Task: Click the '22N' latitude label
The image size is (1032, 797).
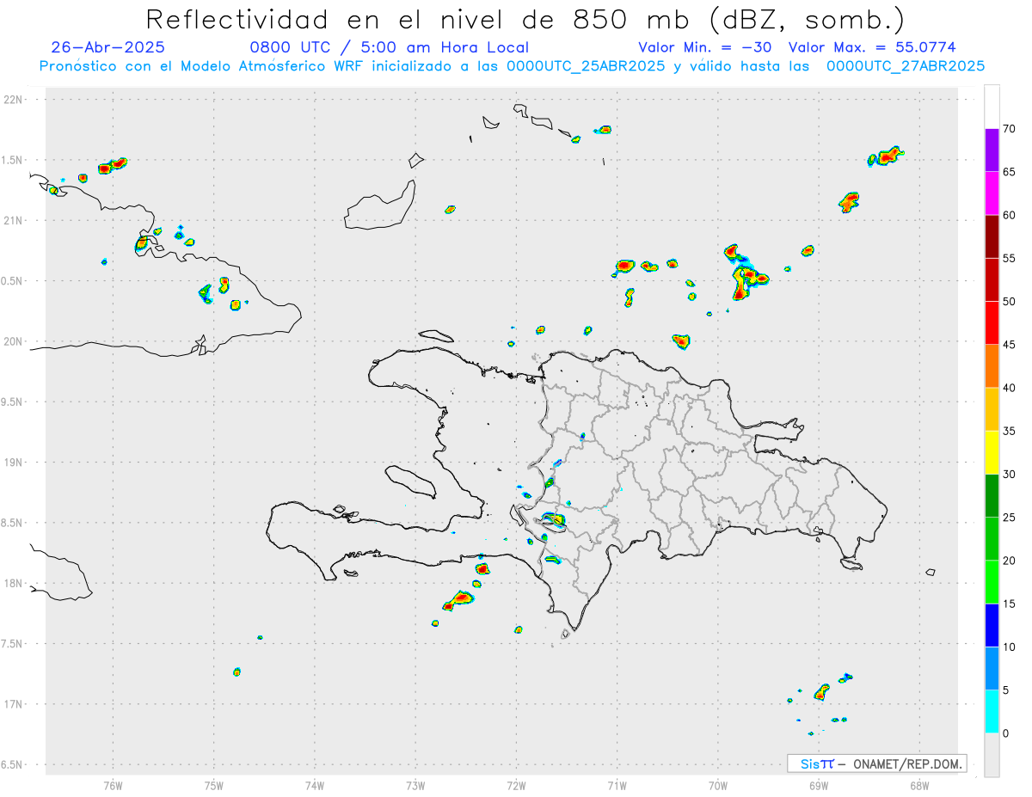Action: [x=15, y=100]
